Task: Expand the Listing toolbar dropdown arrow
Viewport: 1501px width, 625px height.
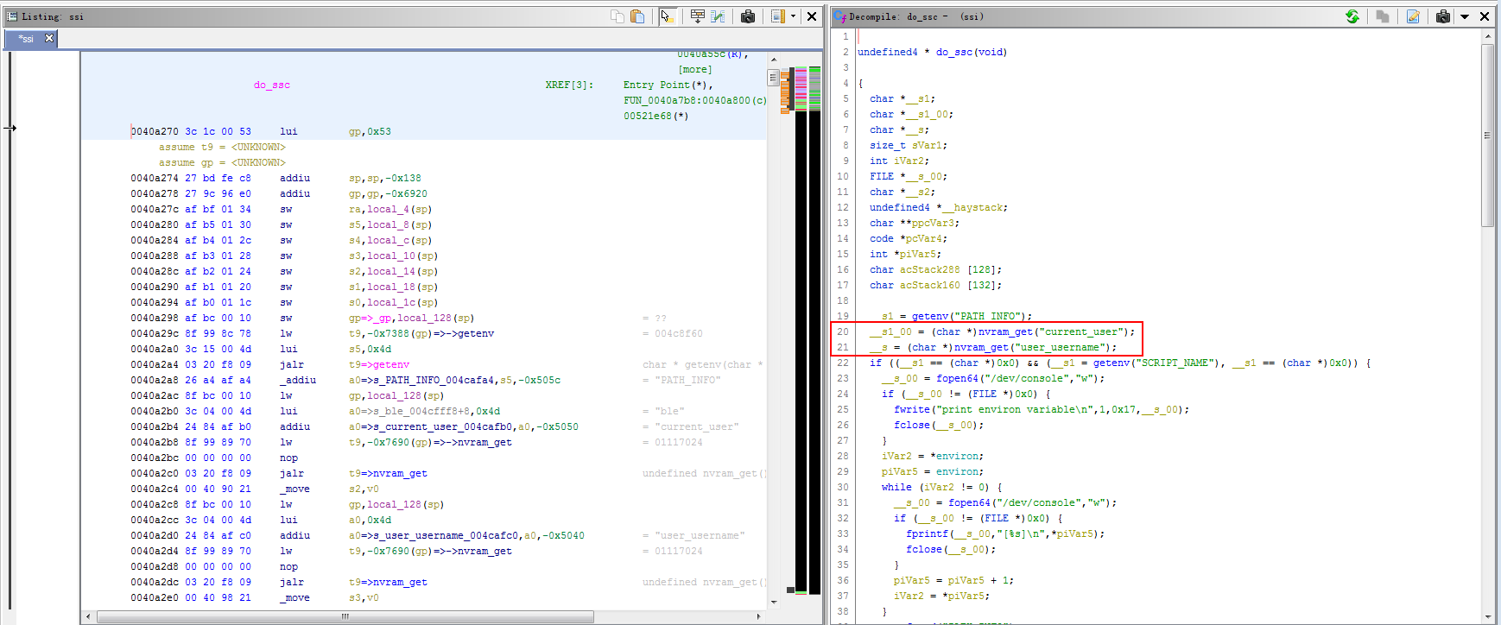Action: [793, 16]
